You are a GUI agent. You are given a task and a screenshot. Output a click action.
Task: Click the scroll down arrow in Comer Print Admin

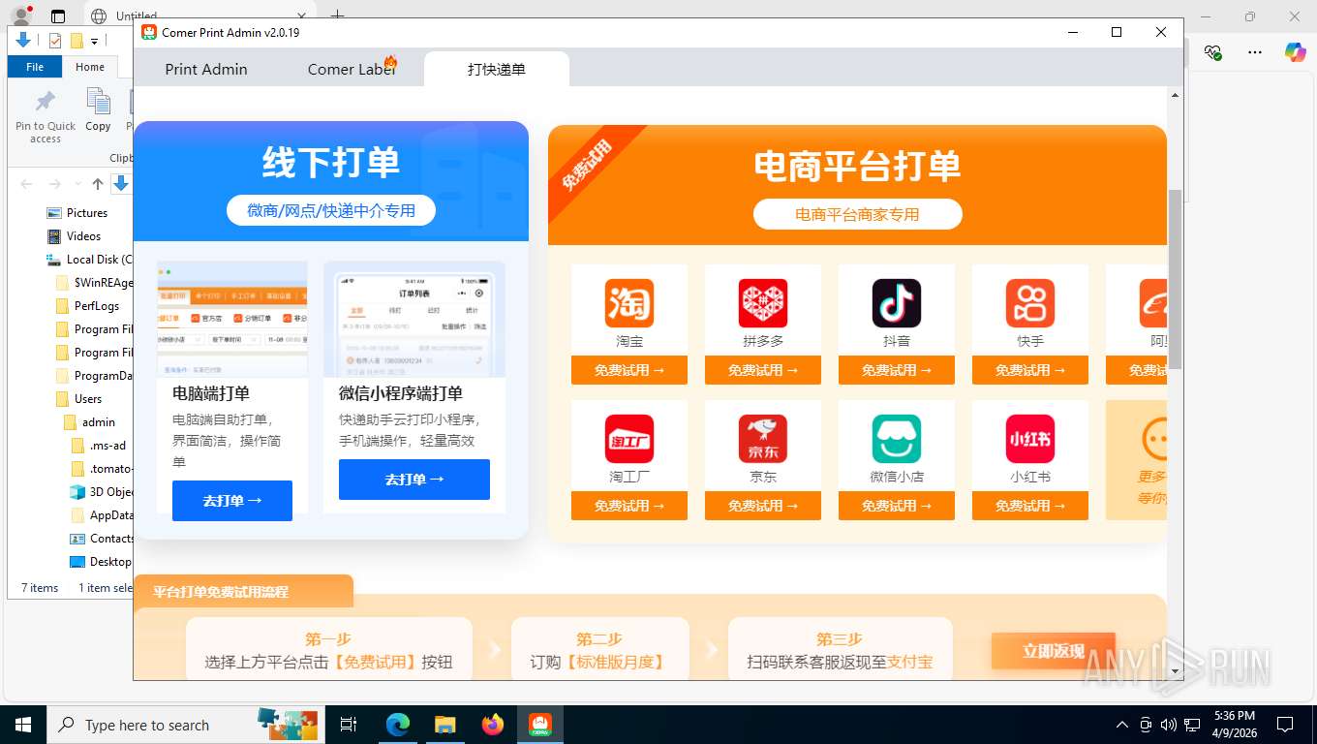[x=1176, y=670]
